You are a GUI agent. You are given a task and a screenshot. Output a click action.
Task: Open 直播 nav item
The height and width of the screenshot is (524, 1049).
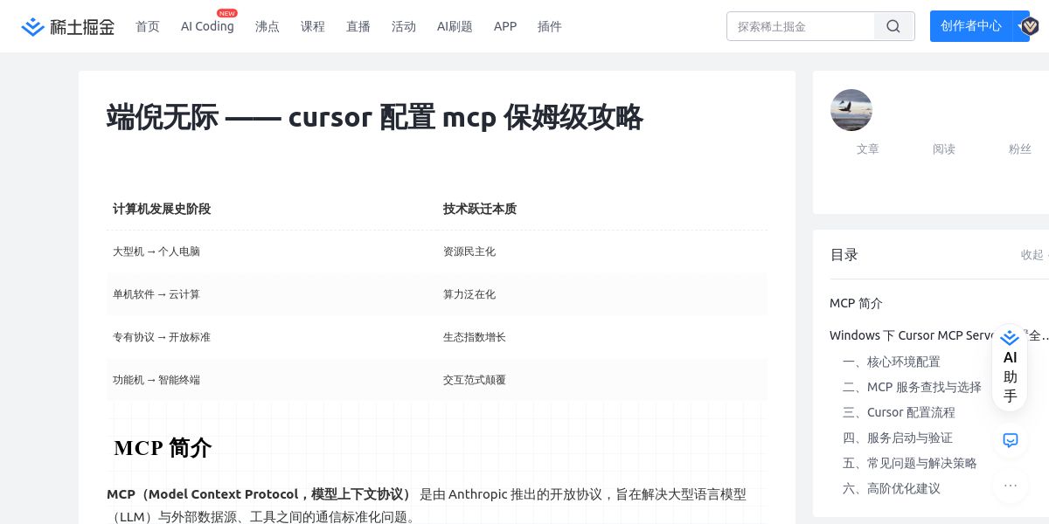point(358,26)
